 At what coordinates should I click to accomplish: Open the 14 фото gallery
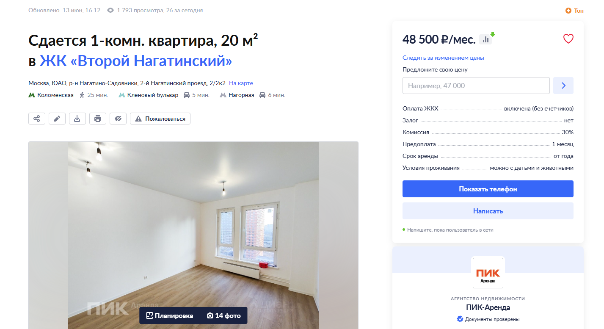pyautogui.click(x=223, y=315)
